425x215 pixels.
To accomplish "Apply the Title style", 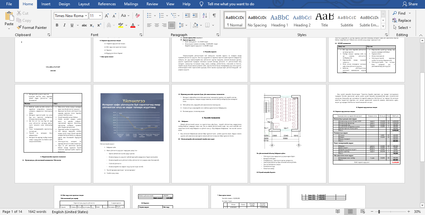I will (325, 21).
